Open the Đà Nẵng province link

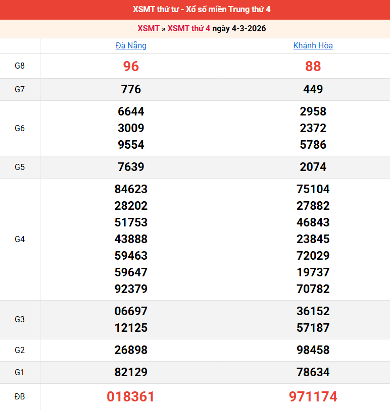131,45
